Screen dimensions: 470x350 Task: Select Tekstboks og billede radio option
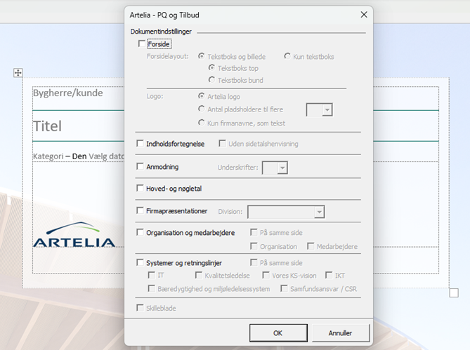point(202,56)
